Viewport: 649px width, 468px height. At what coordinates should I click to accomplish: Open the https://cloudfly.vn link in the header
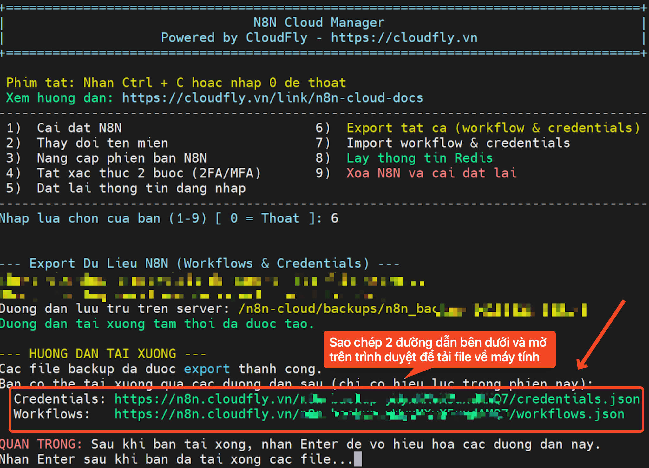pos(404,37)
